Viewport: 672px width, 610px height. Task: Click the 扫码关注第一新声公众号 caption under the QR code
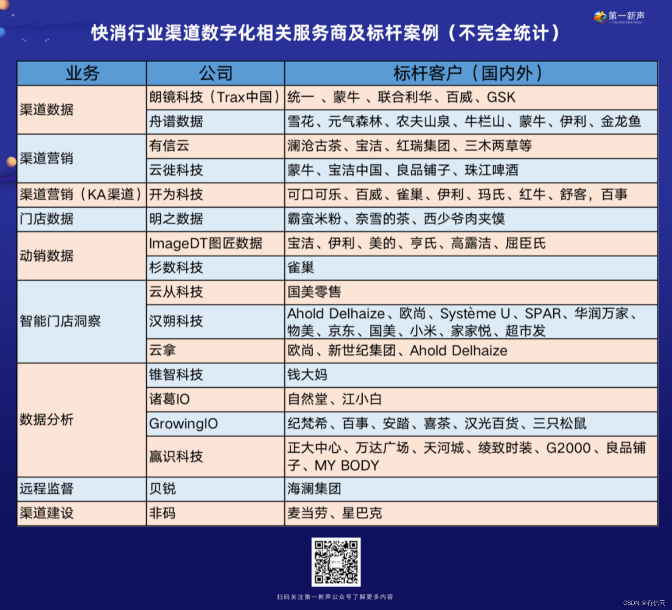point(335,597)
